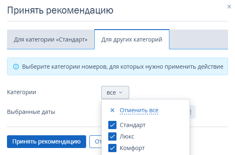Select the «Комфорт» option label in the list
Viewport: 235px width, 155px height.
click(x=132, y=148)
